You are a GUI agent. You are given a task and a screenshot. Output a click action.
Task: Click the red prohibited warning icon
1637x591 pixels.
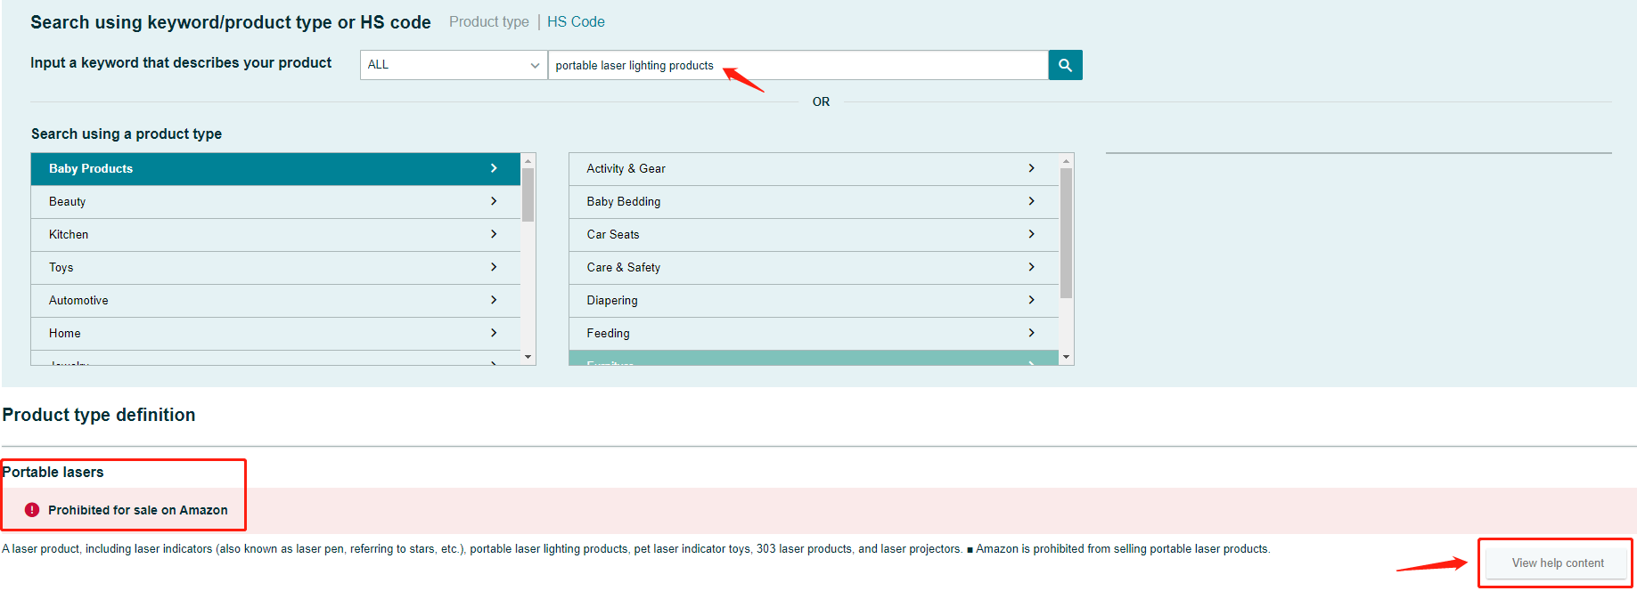coord(32,510)
